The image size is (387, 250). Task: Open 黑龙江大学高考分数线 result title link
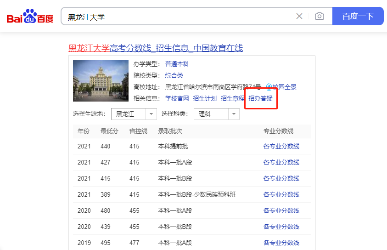coord(156,48)
